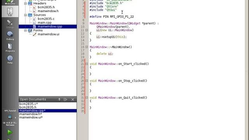Open the Edit mode icon

pos(10,11)
